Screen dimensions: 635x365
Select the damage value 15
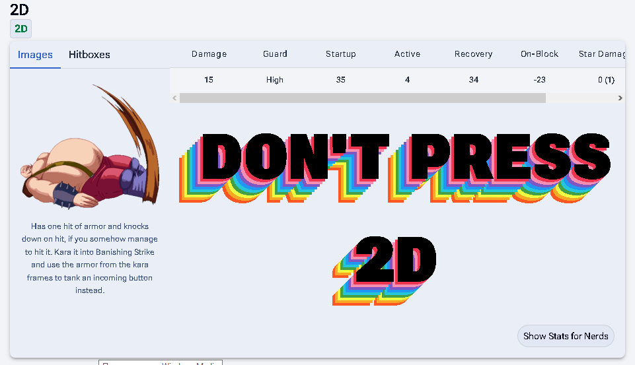tap(209, 80)
